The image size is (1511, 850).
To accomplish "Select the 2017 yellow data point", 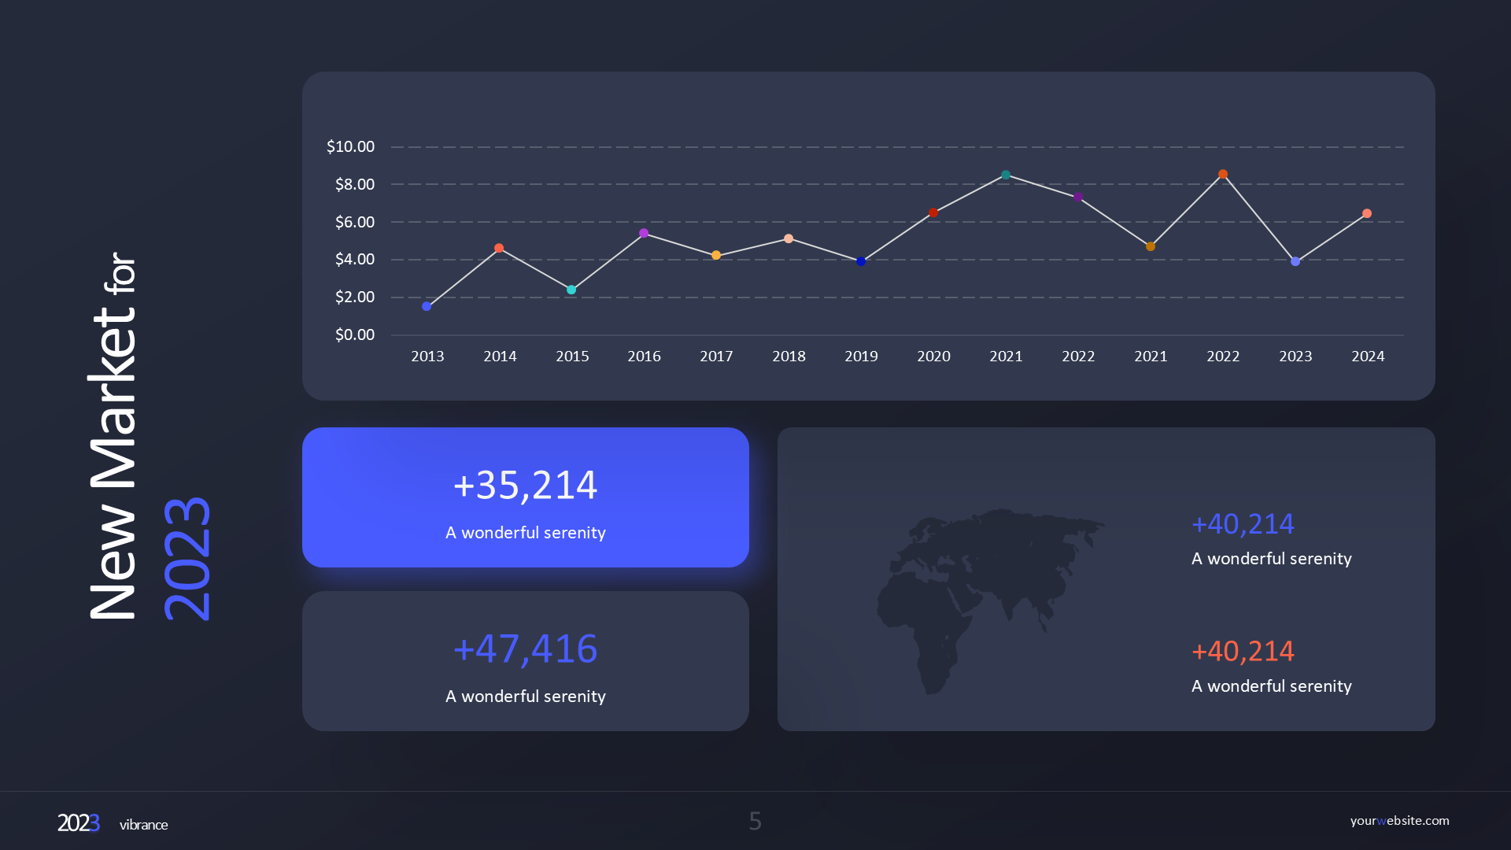I will coord(716,254).
